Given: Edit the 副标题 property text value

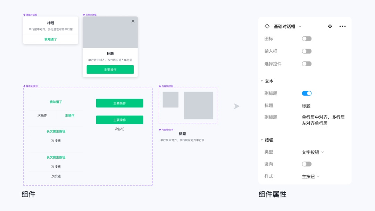Looking at the screenshot, I should 323,120.
